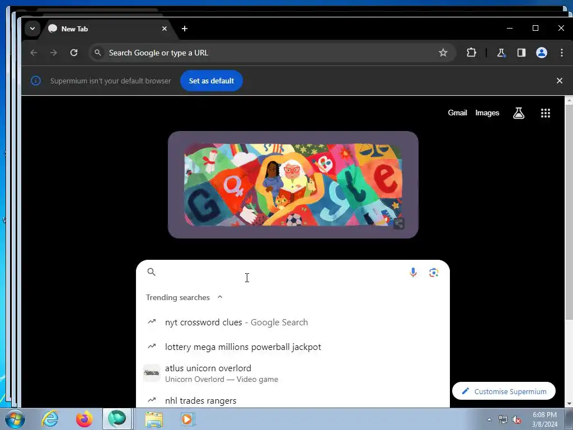Screen dimensions: 573x430
Task: Go forward to next page
Action: click(x=54, y=53)
